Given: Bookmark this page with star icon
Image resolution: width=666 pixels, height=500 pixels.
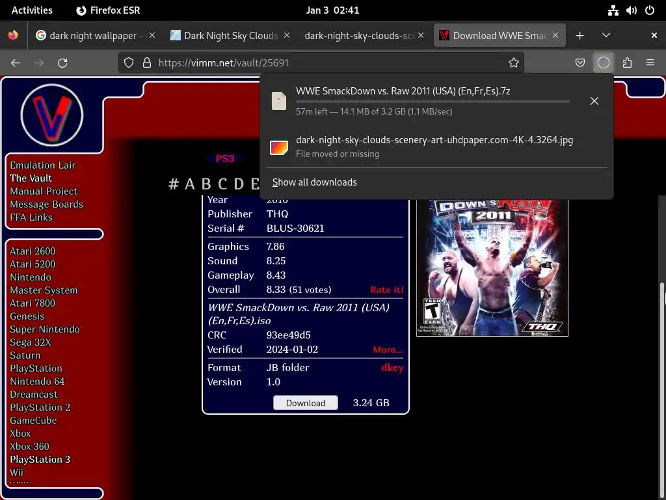Looking at the screenshot, I should 514,63.
